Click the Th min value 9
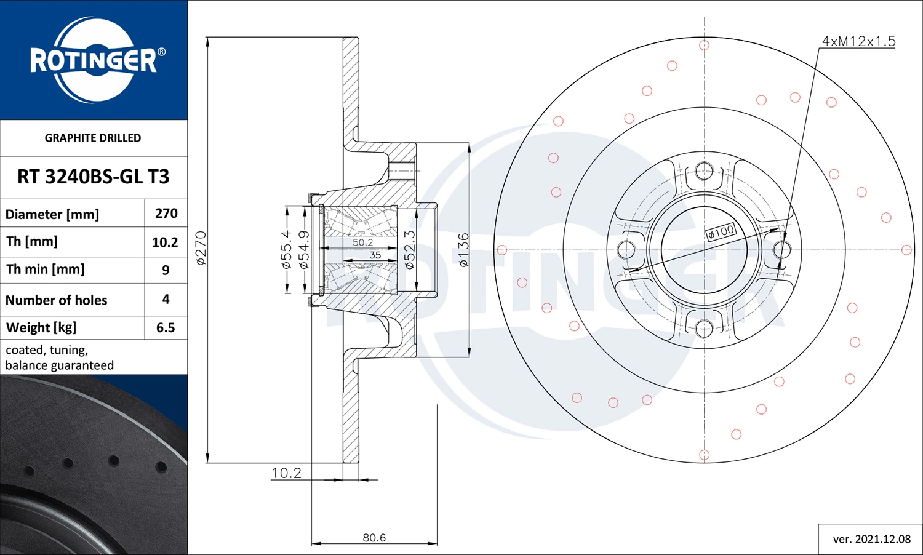 coord(166,270)
